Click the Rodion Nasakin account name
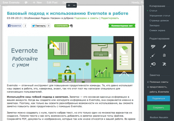 click(159, 118)
